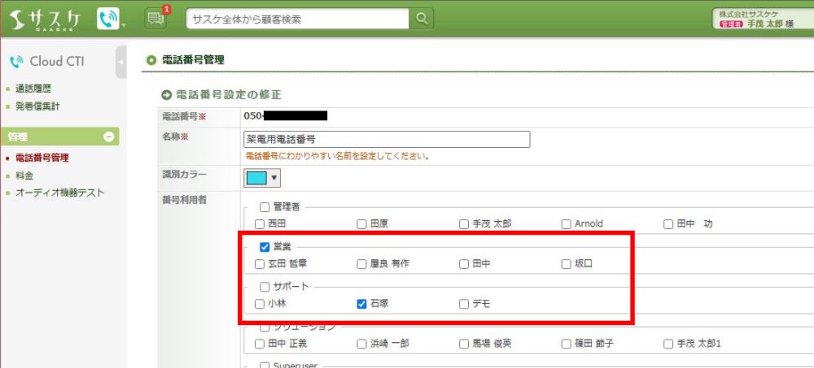Click the 電話番号管理 heading icon
Screen dimensions: 814x368
coord(149,60)
